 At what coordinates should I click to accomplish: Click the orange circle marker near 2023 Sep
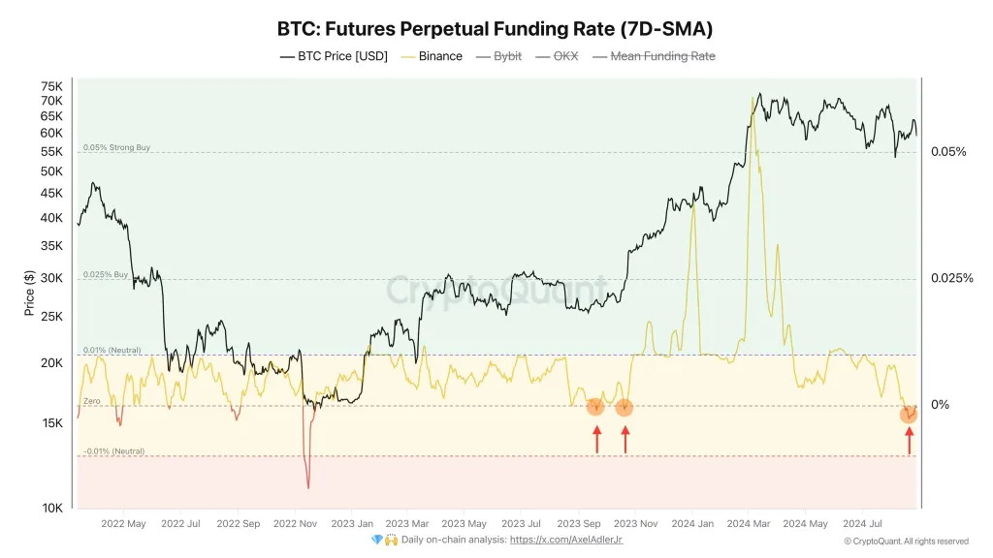pos(595,407)
